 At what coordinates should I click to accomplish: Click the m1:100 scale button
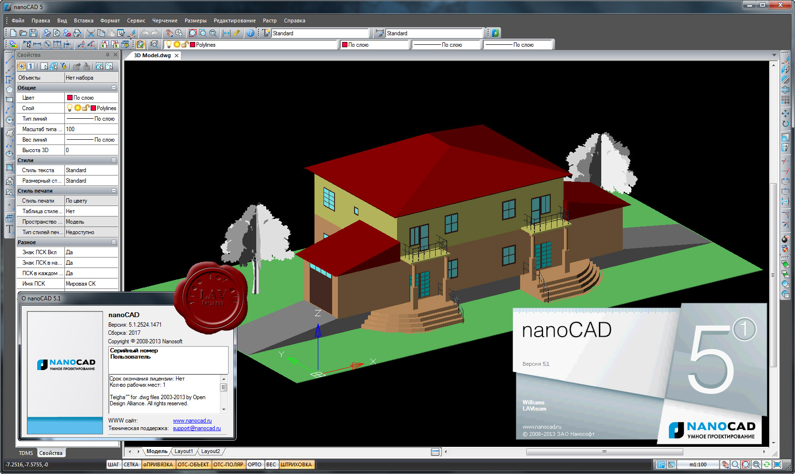pos(698,464)
